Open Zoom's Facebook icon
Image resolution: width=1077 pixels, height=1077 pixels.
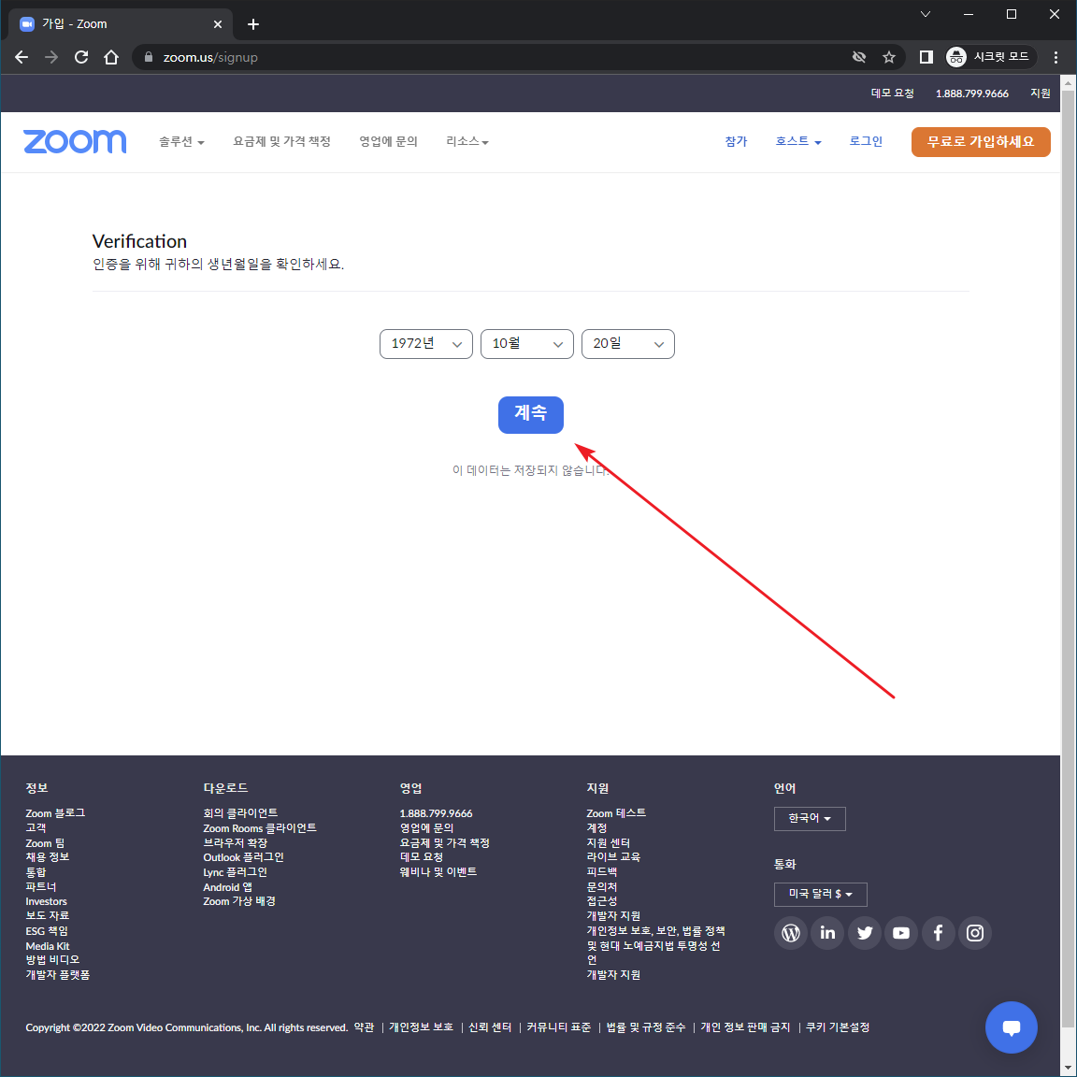939,933
